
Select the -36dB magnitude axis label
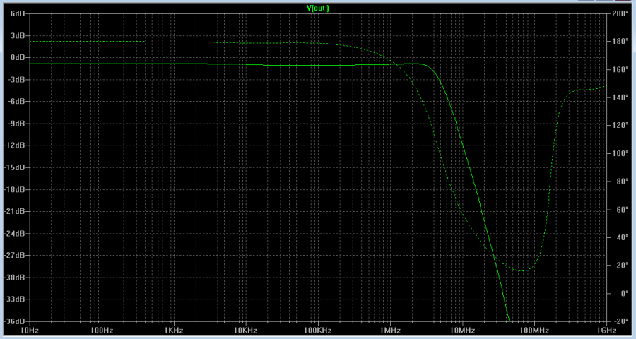[15, 321]
